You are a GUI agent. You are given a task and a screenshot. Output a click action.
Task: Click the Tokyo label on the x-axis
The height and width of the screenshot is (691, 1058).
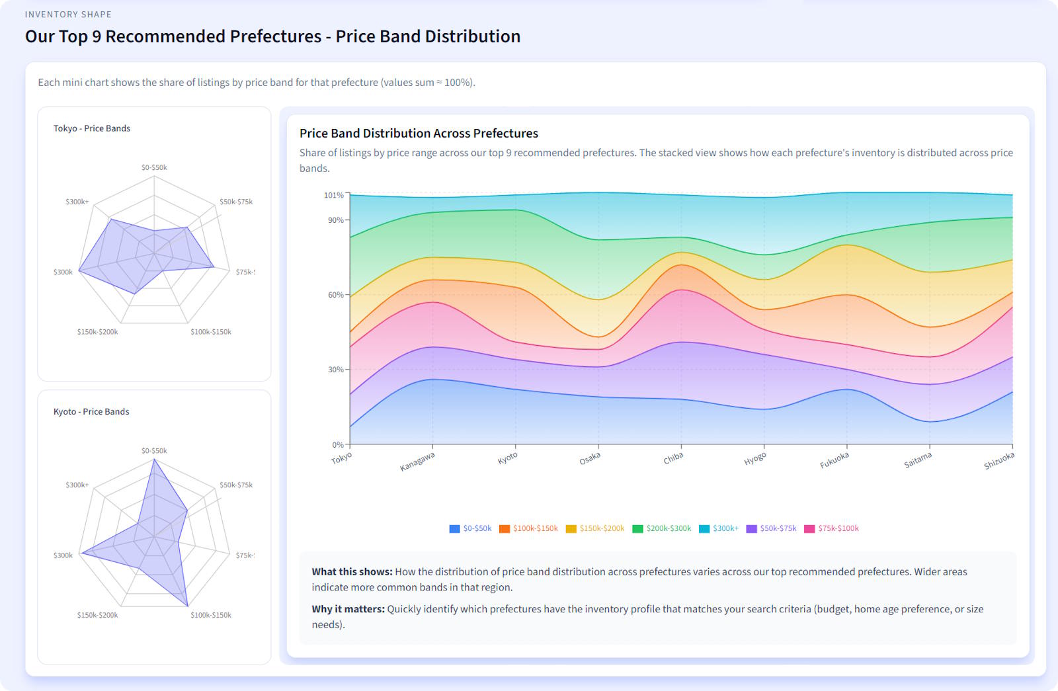(342, 458)
